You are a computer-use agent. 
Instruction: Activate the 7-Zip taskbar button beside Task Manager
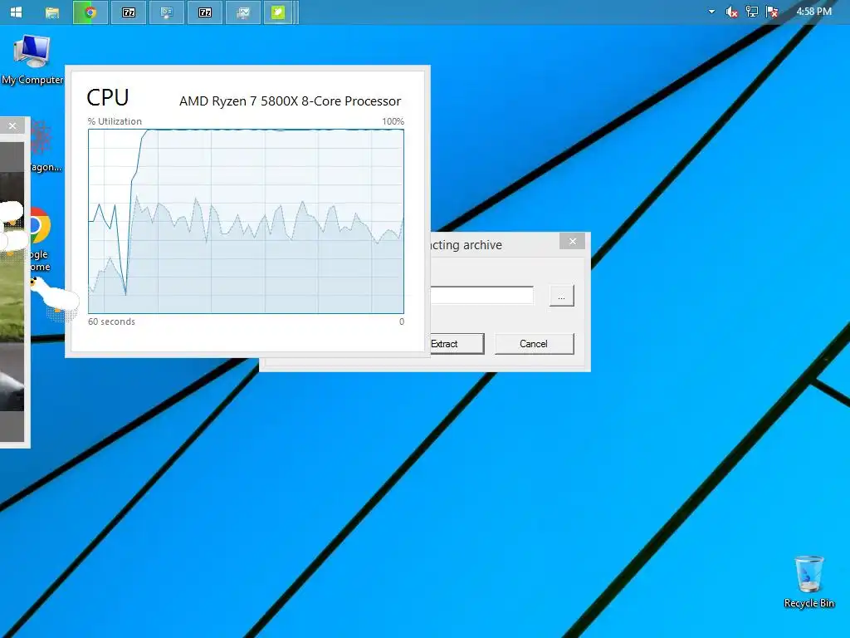tap(204, 12)
